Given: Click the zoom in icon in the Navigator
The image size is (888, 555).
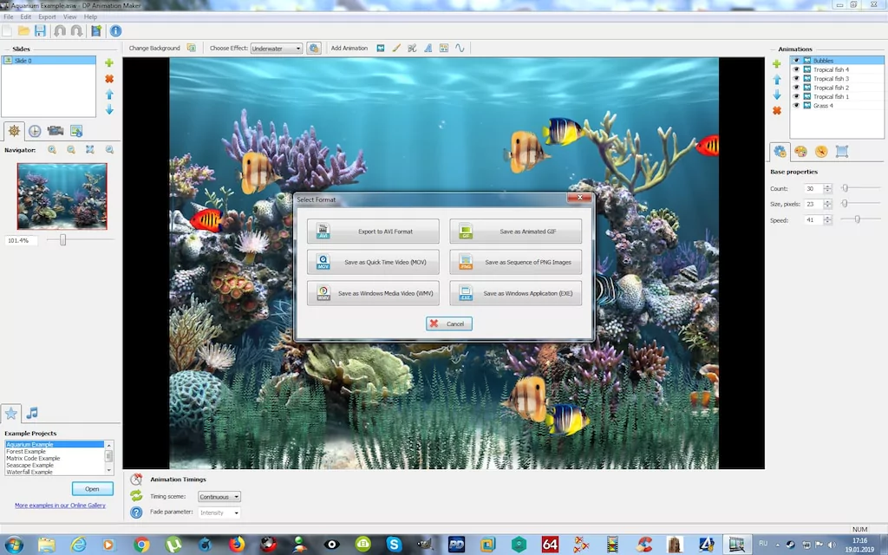Looking at the screenshot, I should (51, 149).
